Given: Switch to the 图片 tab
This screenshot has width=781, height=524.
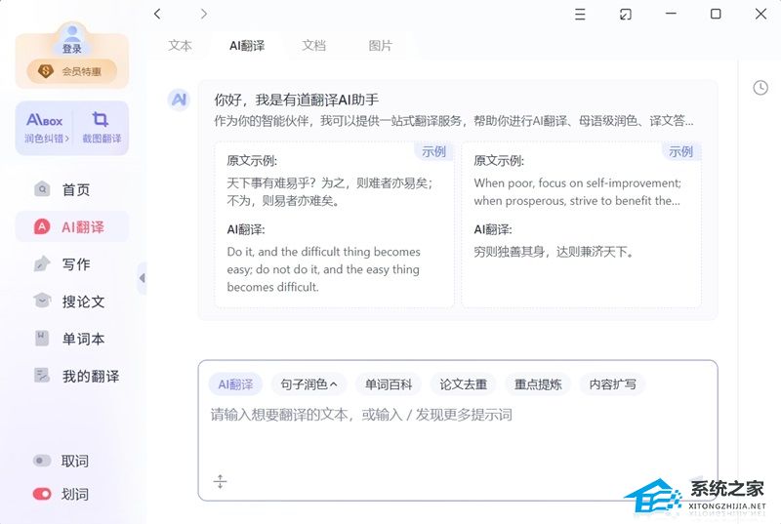Looking at the screenshot, I should (x=381, y=46).
